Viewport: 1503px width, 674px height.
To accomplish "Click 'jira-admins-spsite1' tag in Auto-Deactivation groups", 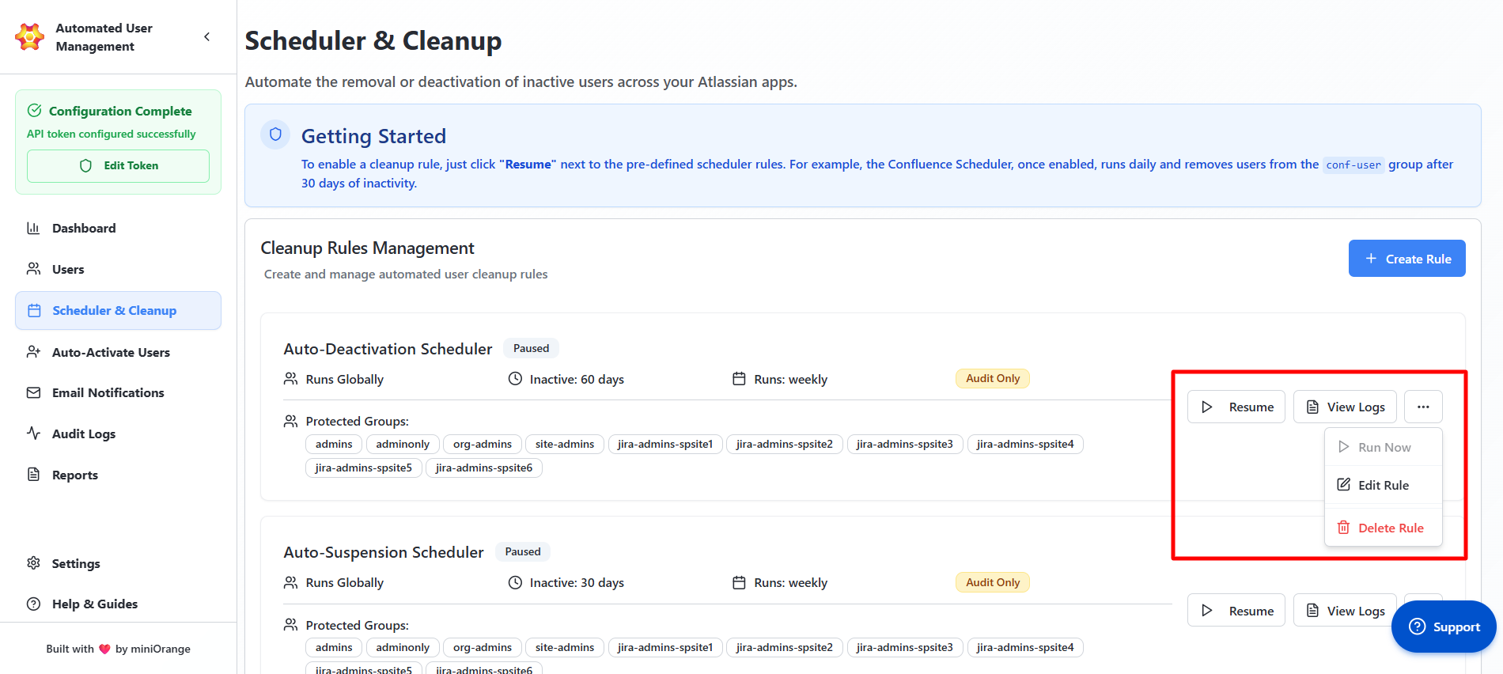I will 665,445.
